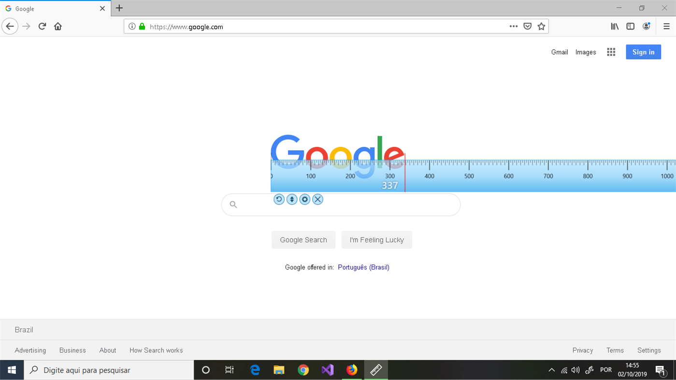Screen dimensions: 676x380
Task: Change POR keyboard language indicator
Action: [606, 370]
